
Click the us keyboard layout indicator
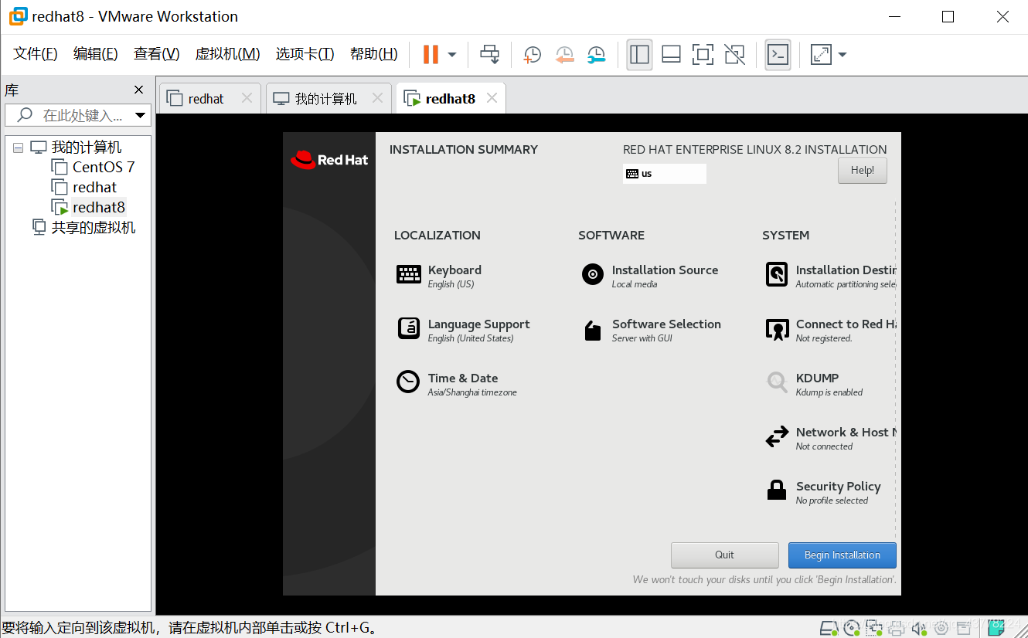click(x=665, y=174)
